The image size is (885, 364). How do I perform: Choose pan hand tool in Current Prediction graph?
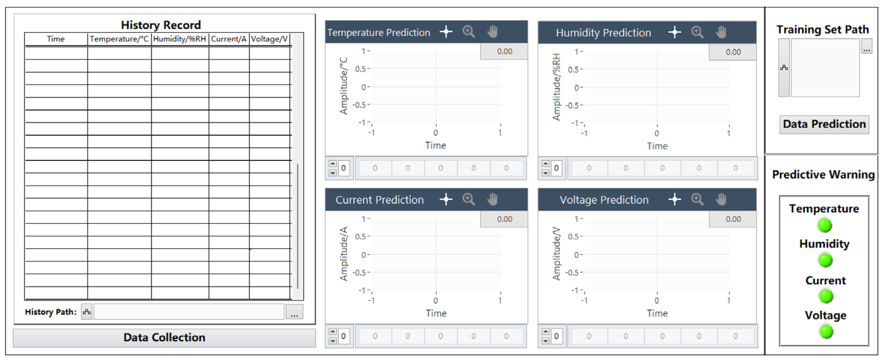492,199
